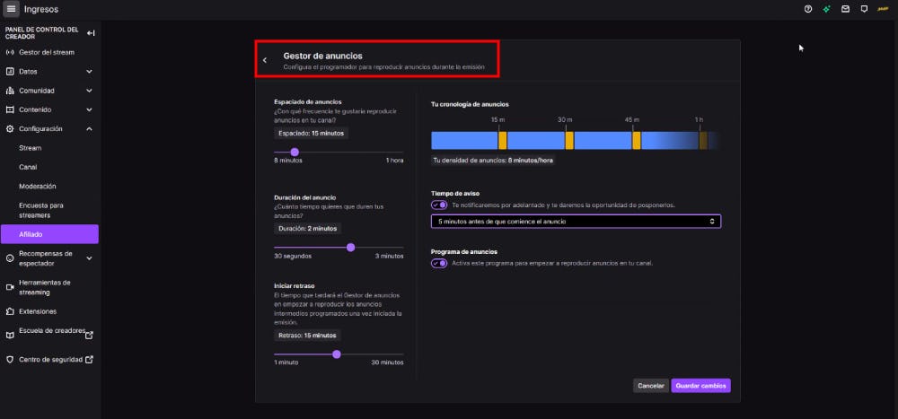Click the 'Retraso: 15 minutos' value label
Screen dimensions: 898x419
coord(307,336)
